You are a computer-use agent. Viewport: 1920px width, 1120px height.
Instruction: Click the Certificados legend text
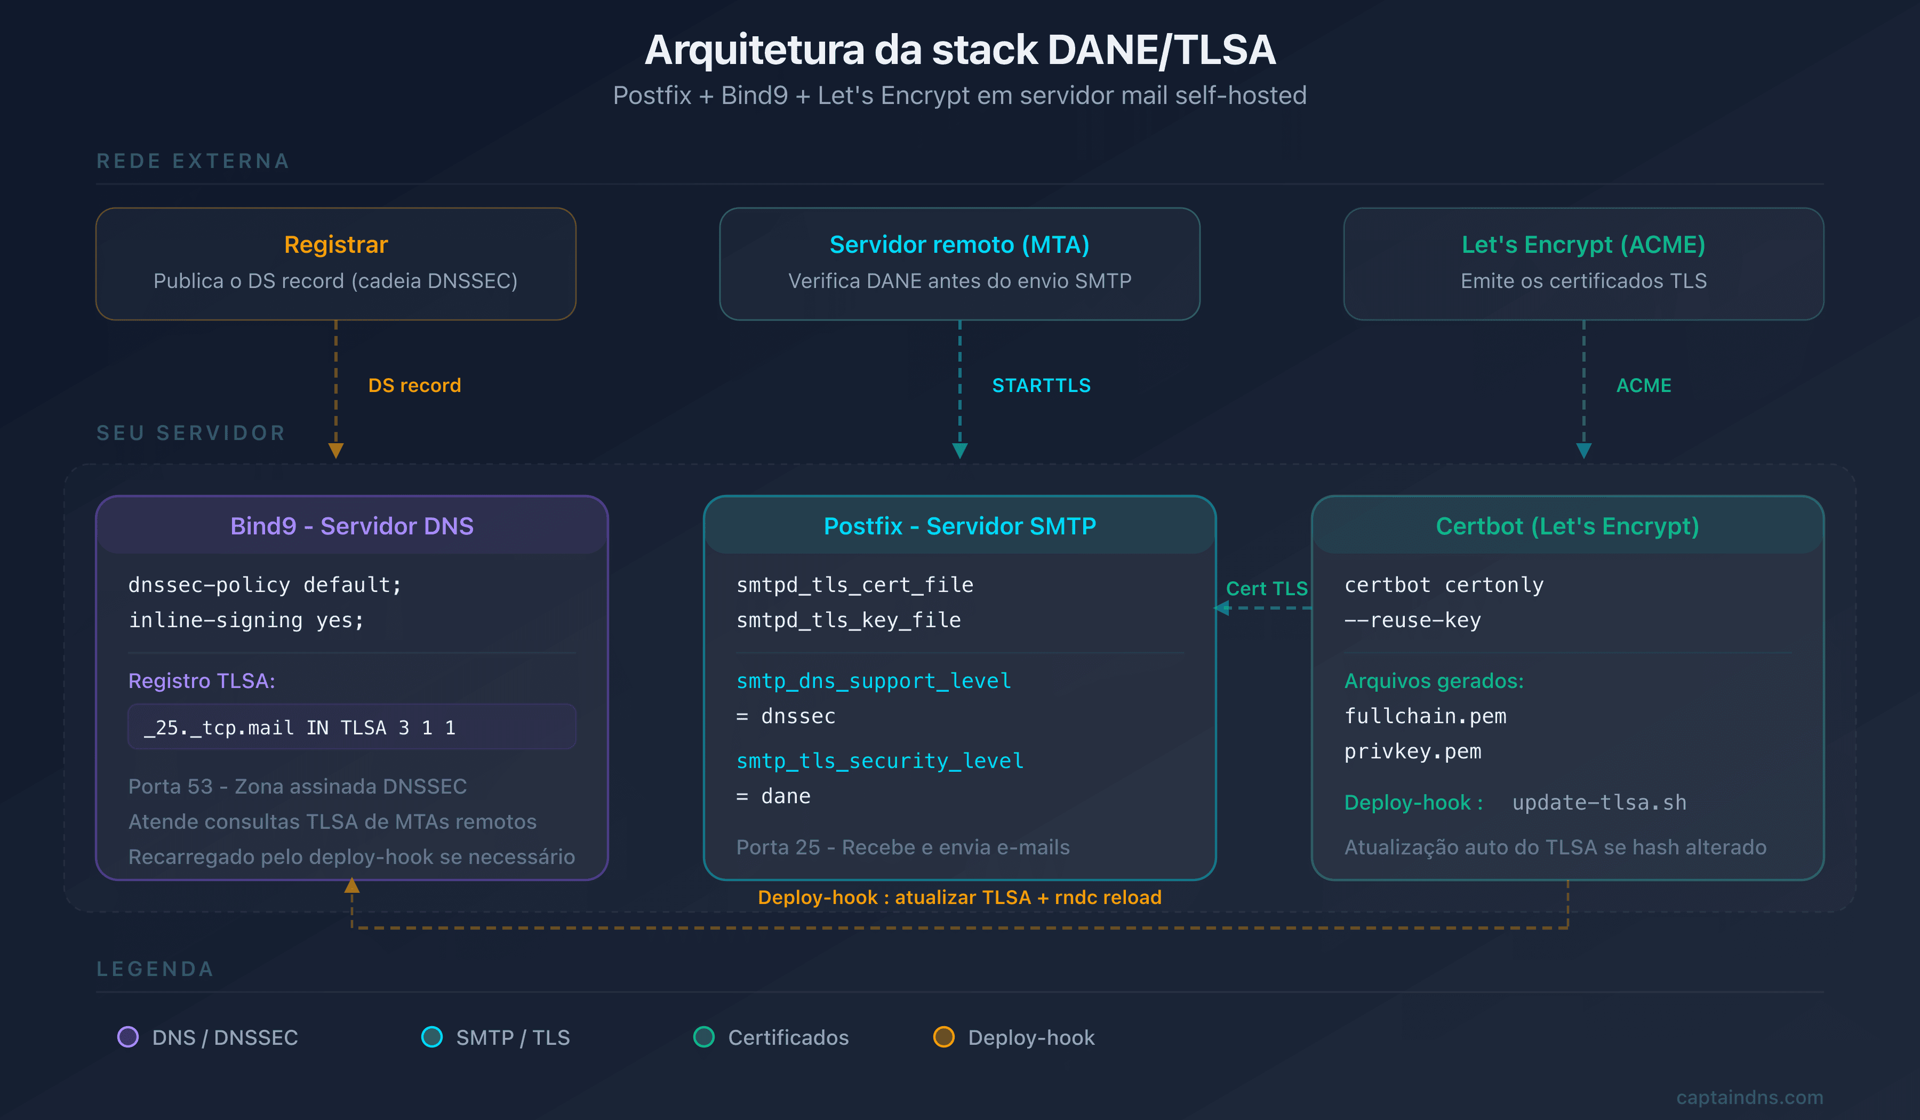pyautogui.click(x=788, y=1037)
